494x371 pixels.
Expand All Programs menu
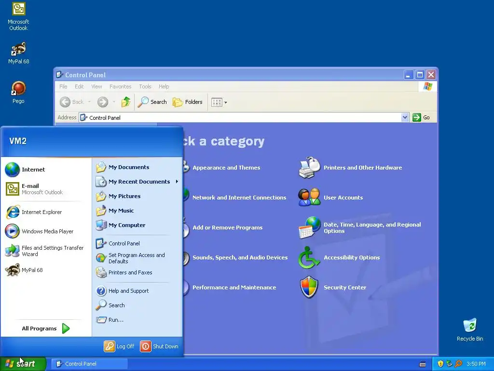[46, 328]
